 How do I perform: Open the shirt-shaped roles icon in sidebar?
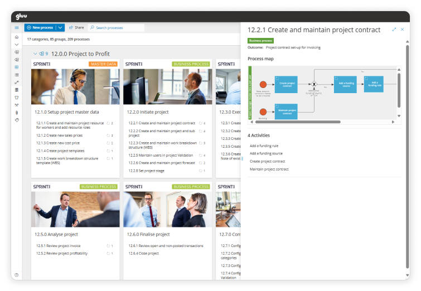[x=17, y=98]
